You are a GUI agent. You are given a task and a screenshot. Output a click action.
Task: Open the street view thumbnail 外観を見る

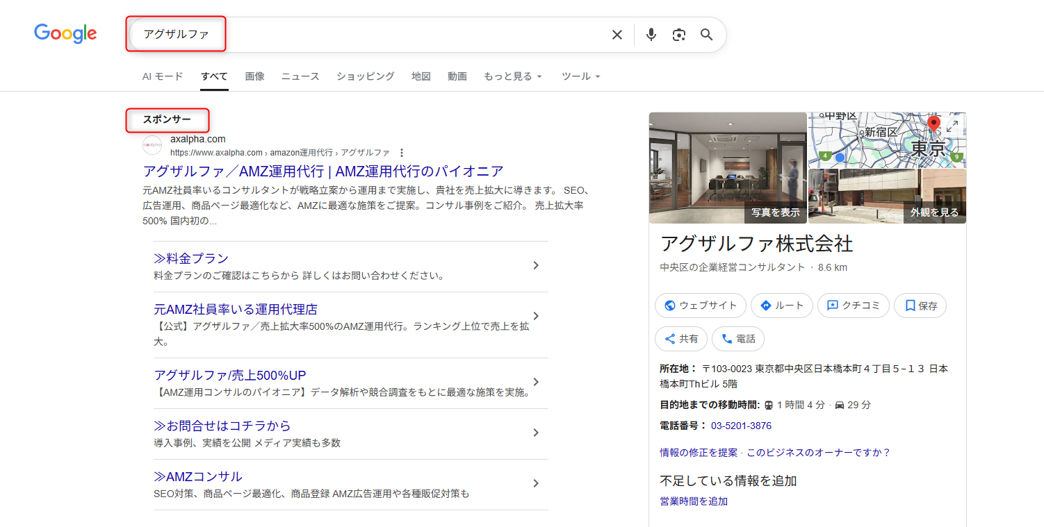888,196
